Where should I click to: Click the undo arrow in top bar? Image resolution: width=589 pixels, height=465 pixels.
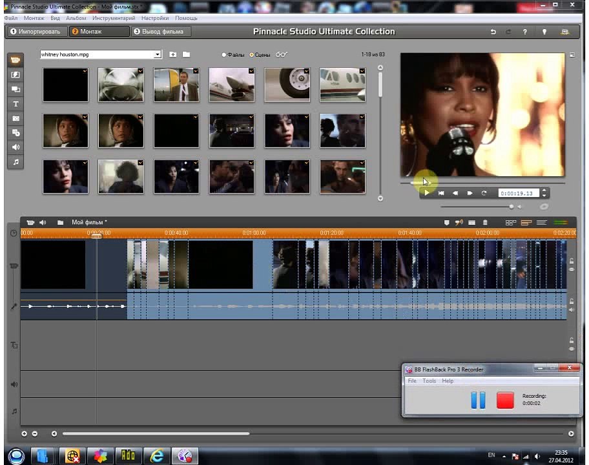pos(493,32)
